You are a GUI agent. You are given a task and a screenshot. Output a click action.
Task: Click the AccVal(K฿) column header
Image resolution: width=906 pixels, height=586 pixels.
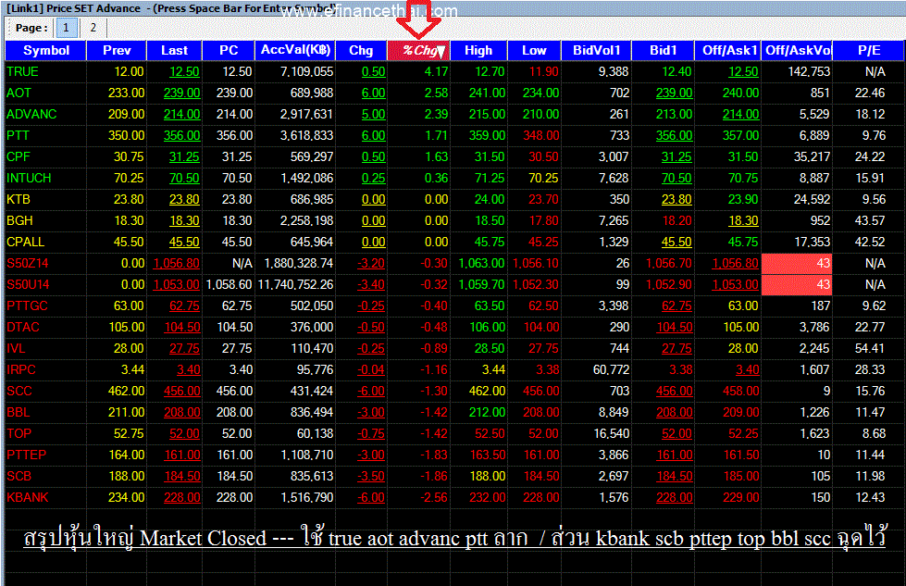pyautogui.click(x=295, y=50)
